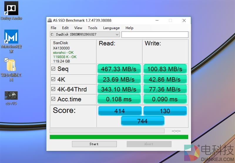Uncheck the Seq test checkbox
The height and width of the screenshot is (163, 235).
pyautogui.click(x=53, y=69)
